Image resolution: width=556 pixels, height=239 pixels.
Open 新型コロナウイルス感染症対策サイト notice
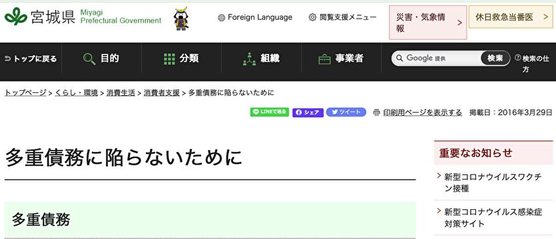pos(493,218)
